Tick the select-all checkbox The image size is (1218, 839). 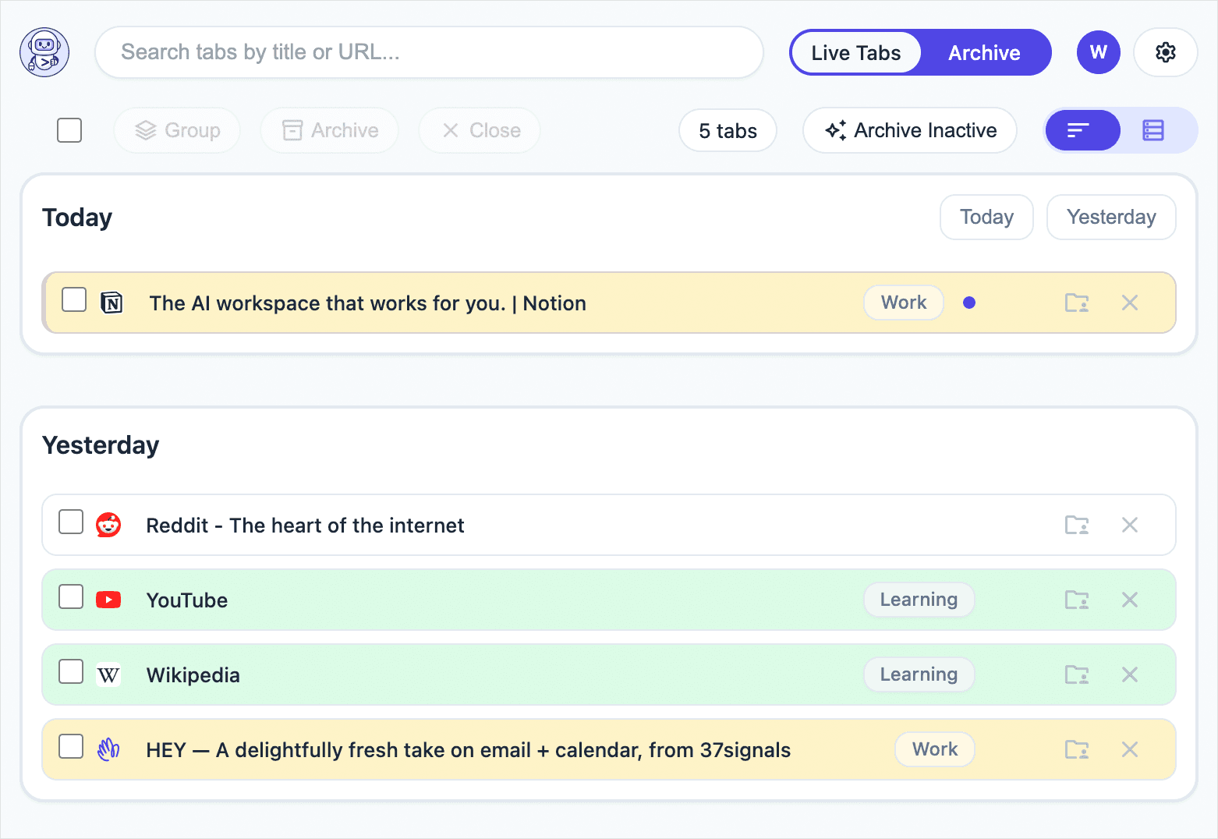(69, 130)
